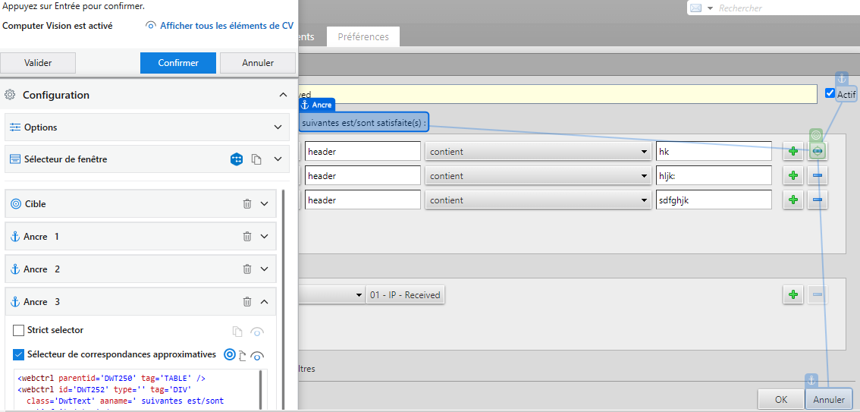Expand the Ancre 2 section
The height and width of the screenshot is (412, 860).
click(x=265, y=269)
